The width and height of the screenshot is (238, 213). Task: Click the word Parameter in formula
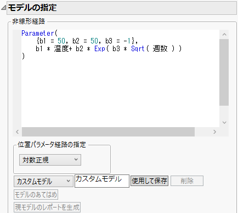38,34
